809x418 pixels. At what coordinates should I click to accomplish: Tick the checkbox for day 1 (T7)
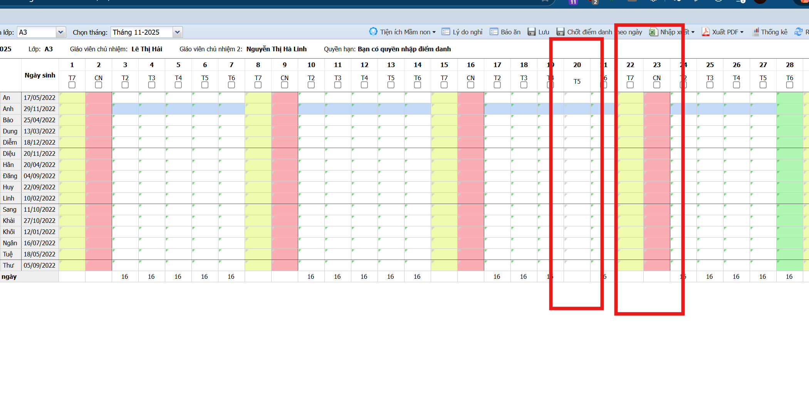72,85
